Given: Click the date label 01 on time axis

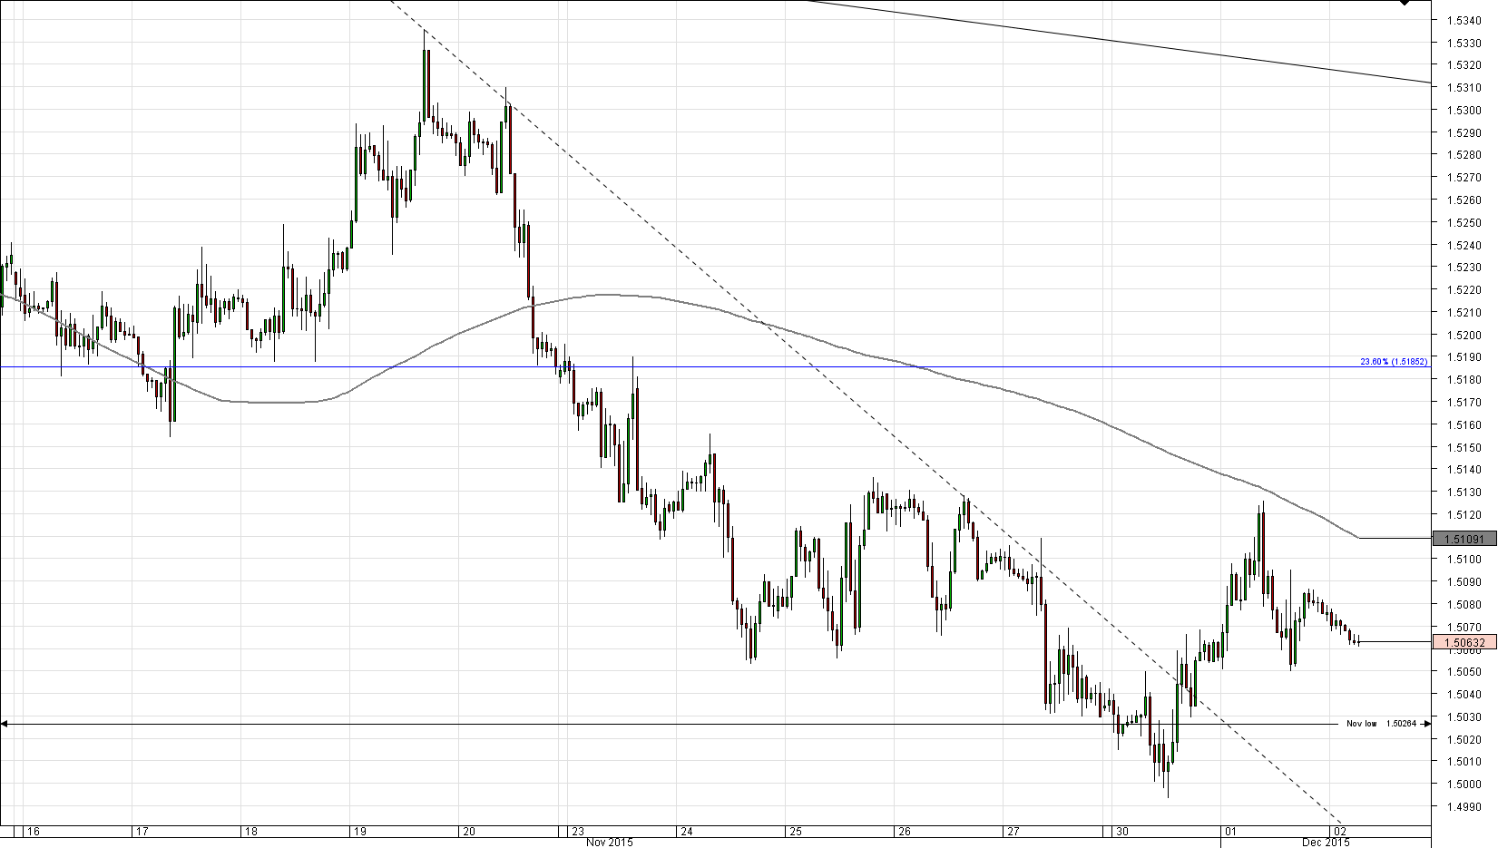Looking at the screenshot, I should pyautogui.click(x=1230, y=831).
